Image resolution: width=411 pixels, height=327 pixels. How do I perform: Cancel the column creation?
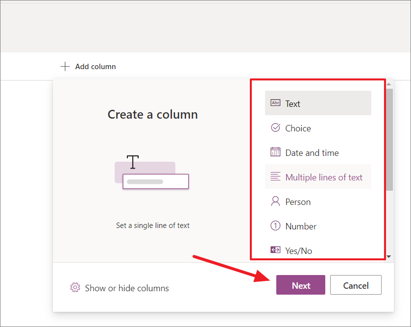click(x=356, y=285)
